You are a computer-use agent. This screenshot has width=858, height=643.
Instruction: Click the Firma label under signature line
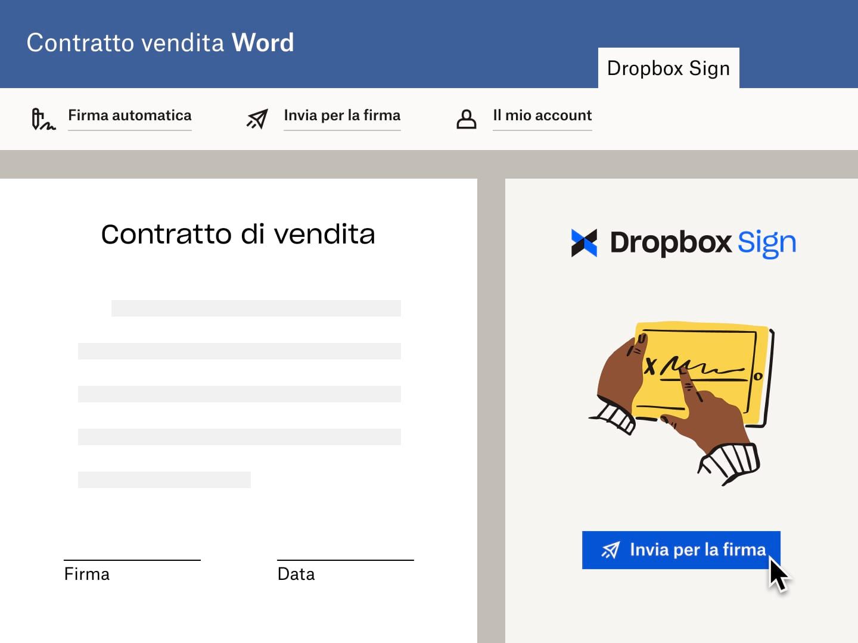coord(87,574)
